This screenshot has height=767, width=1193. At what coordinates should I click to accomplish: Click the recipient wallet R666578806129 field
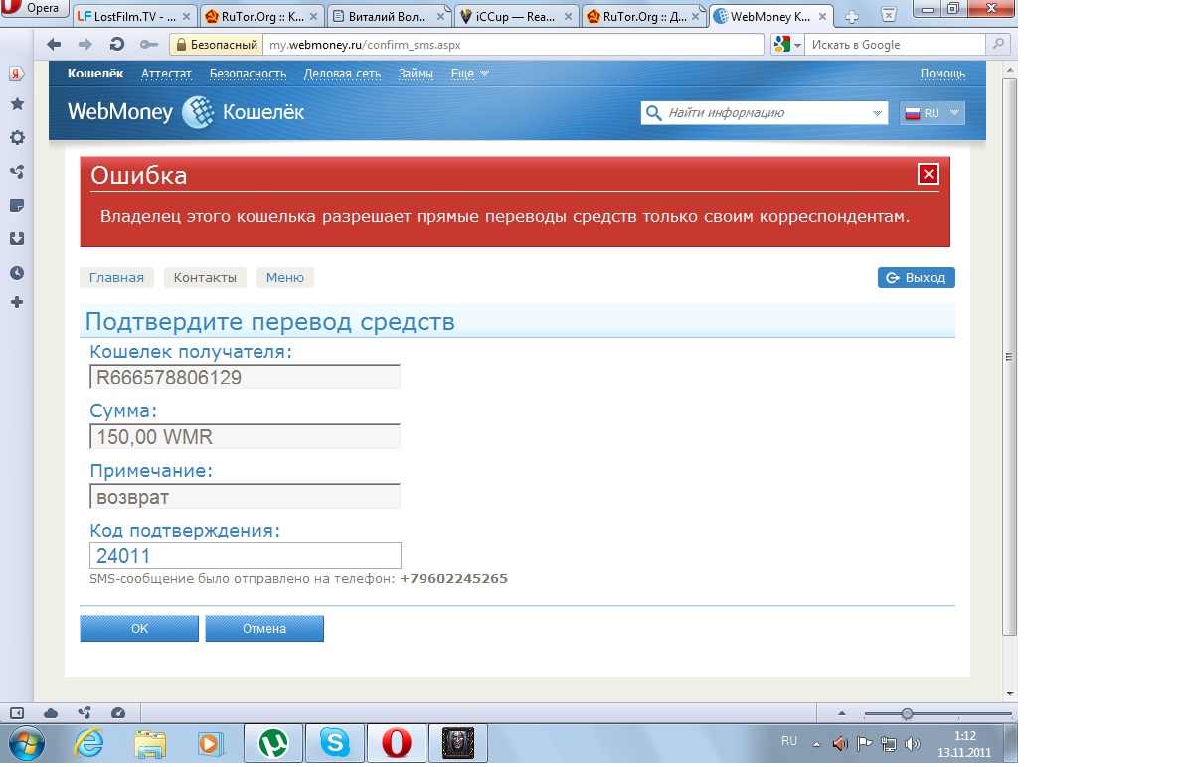click(245, 378)
